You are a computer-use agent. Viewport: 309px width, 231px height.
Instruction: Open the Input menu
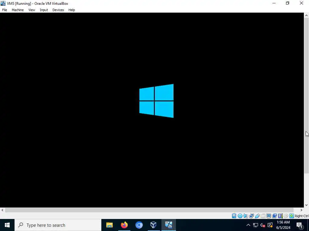point(44,10)
